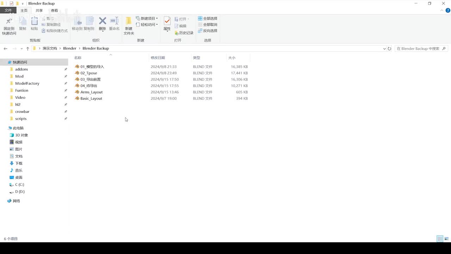Open the 打开 dropdown arrow

(188, 19)
